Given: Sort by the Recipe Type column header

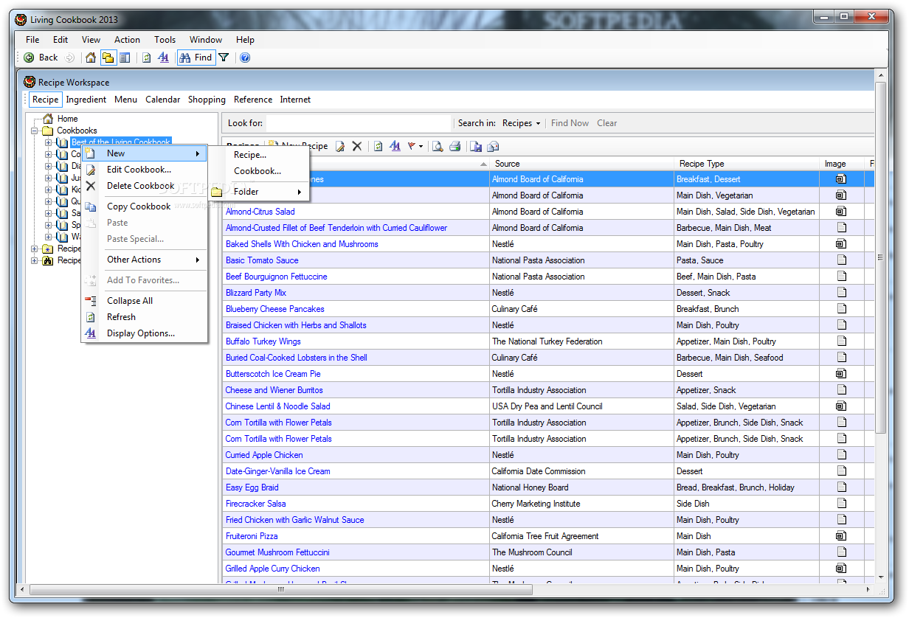Looking at the screenshot, I should [746, 164].
